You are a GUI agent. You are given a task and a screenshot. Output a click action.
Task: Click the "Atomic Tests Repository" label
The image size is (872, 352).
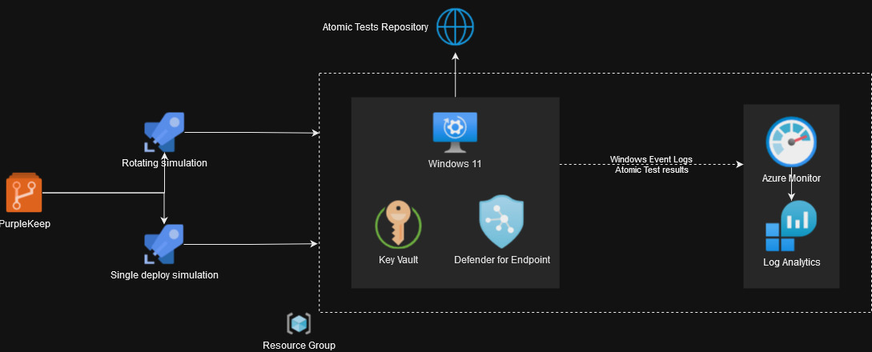point(376,27)
